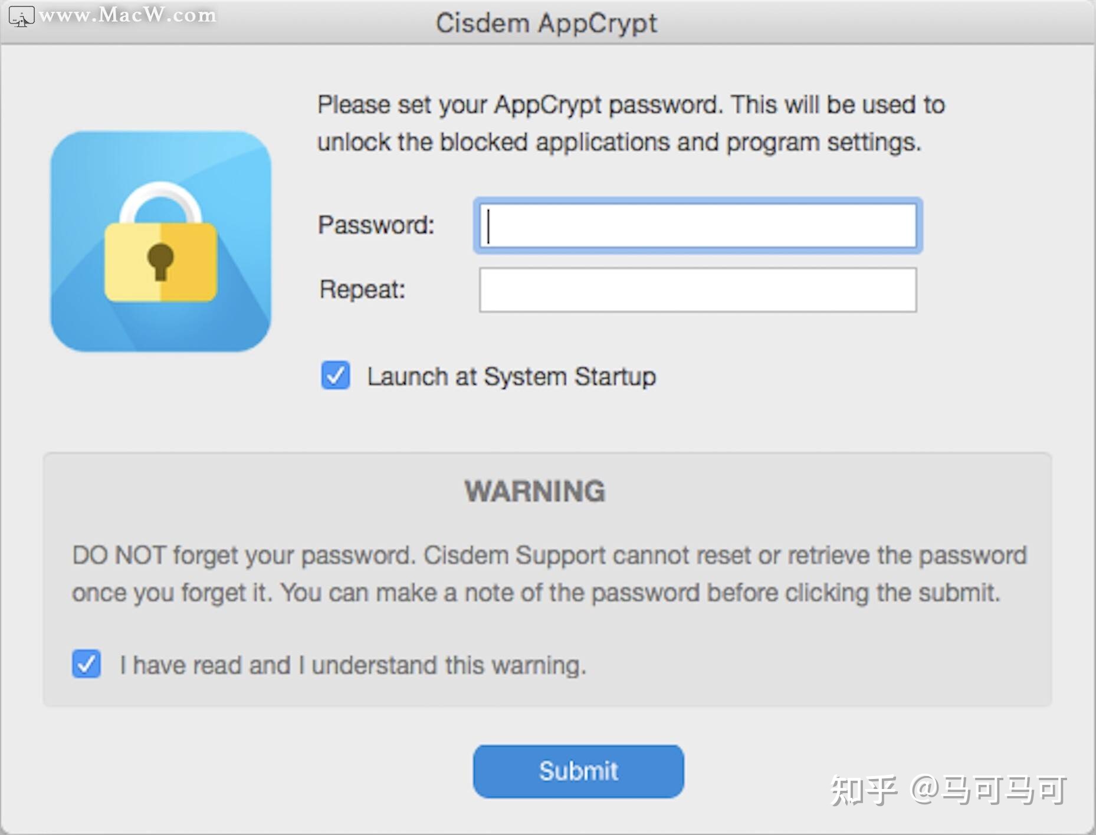This screenshot has height=835, width=1096.
Task: Click the small monitor icon beside www.MacW.com
Action: click(x=21, y=16)
